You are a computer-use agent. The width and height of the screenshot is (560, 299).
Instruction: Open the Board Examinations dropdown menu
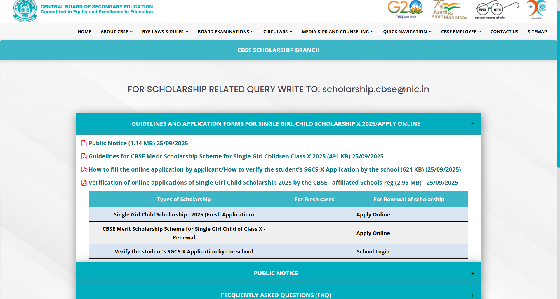tap(226, 32)
